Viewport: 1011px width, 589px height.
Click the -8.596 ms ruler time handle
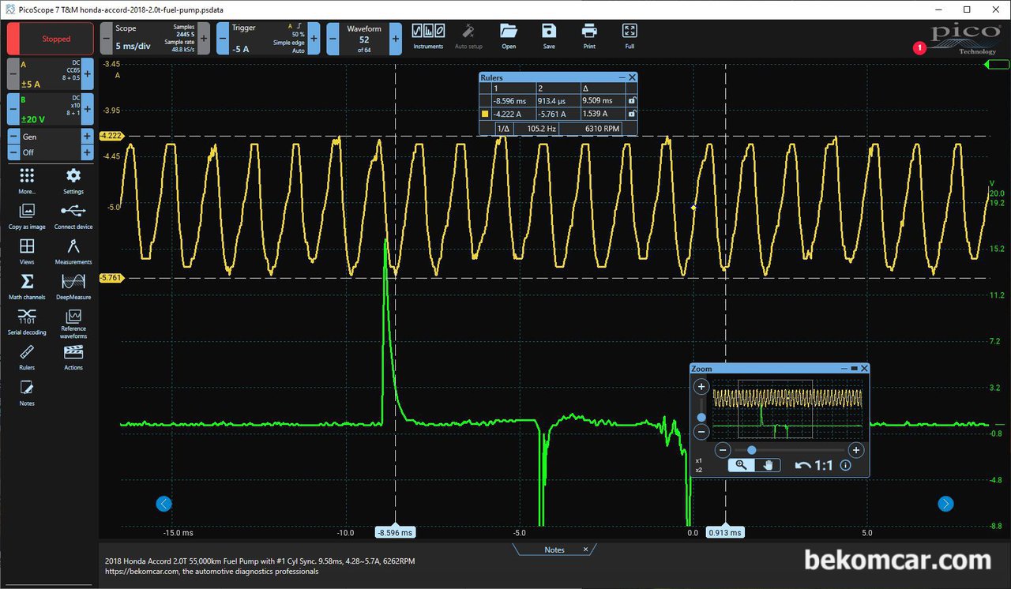(x=395, y=532)
